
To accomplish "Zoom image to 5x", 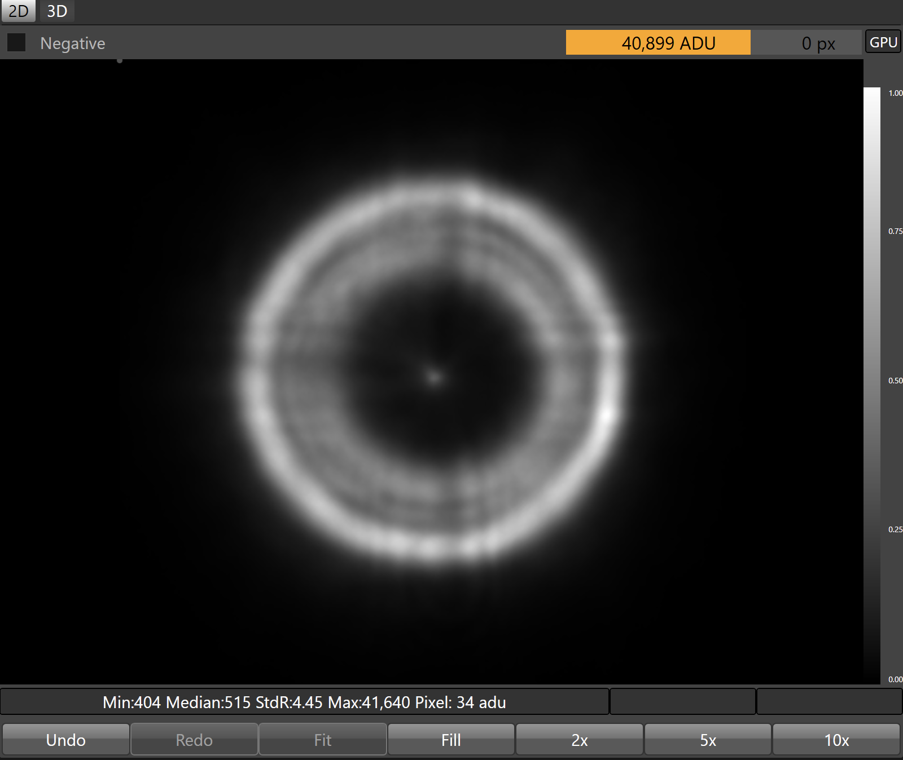I will click(708, 740).
